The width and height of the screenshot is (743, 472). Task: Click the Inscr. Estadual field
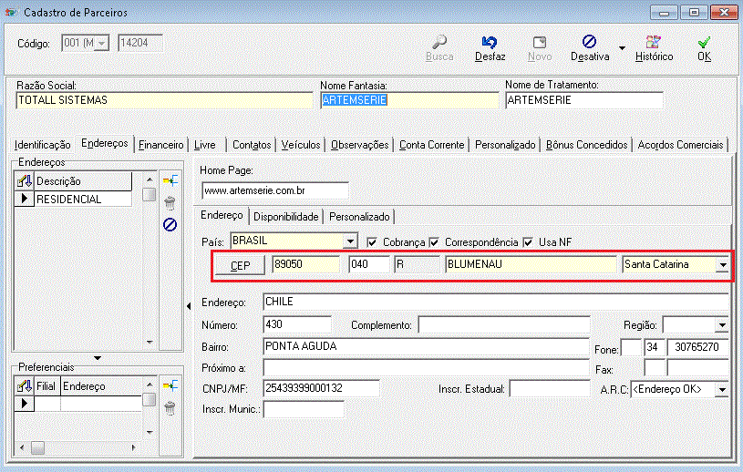[549, 389]
